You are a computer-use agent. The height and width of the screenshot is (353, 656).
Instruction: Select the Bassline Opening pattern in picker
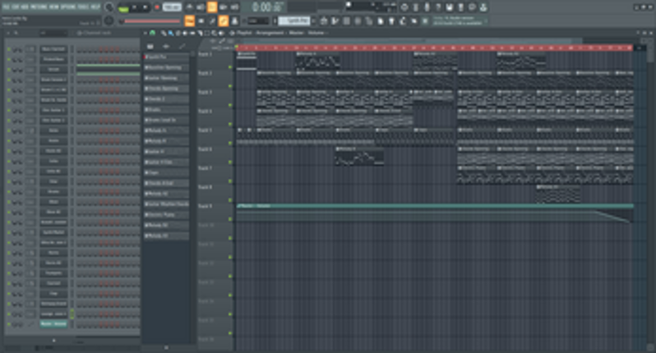pos(166,67)
